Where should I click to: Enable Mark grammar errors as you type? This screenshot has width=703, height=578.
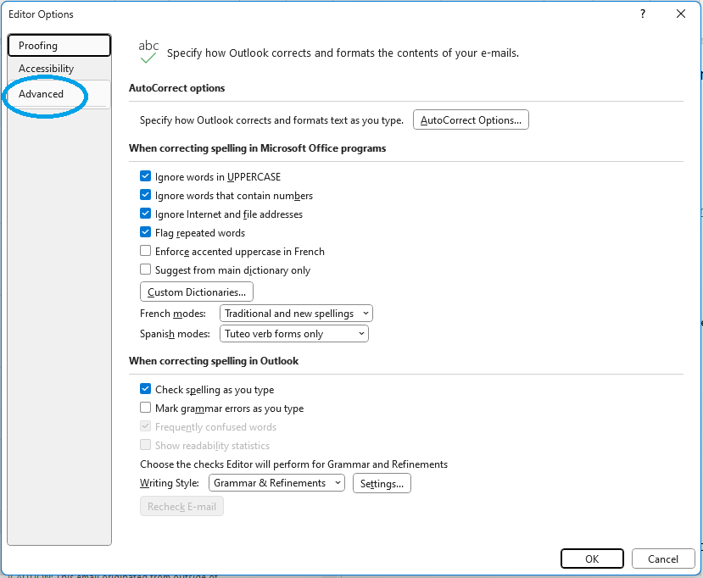pyautogui.click(x=146, y=408)
